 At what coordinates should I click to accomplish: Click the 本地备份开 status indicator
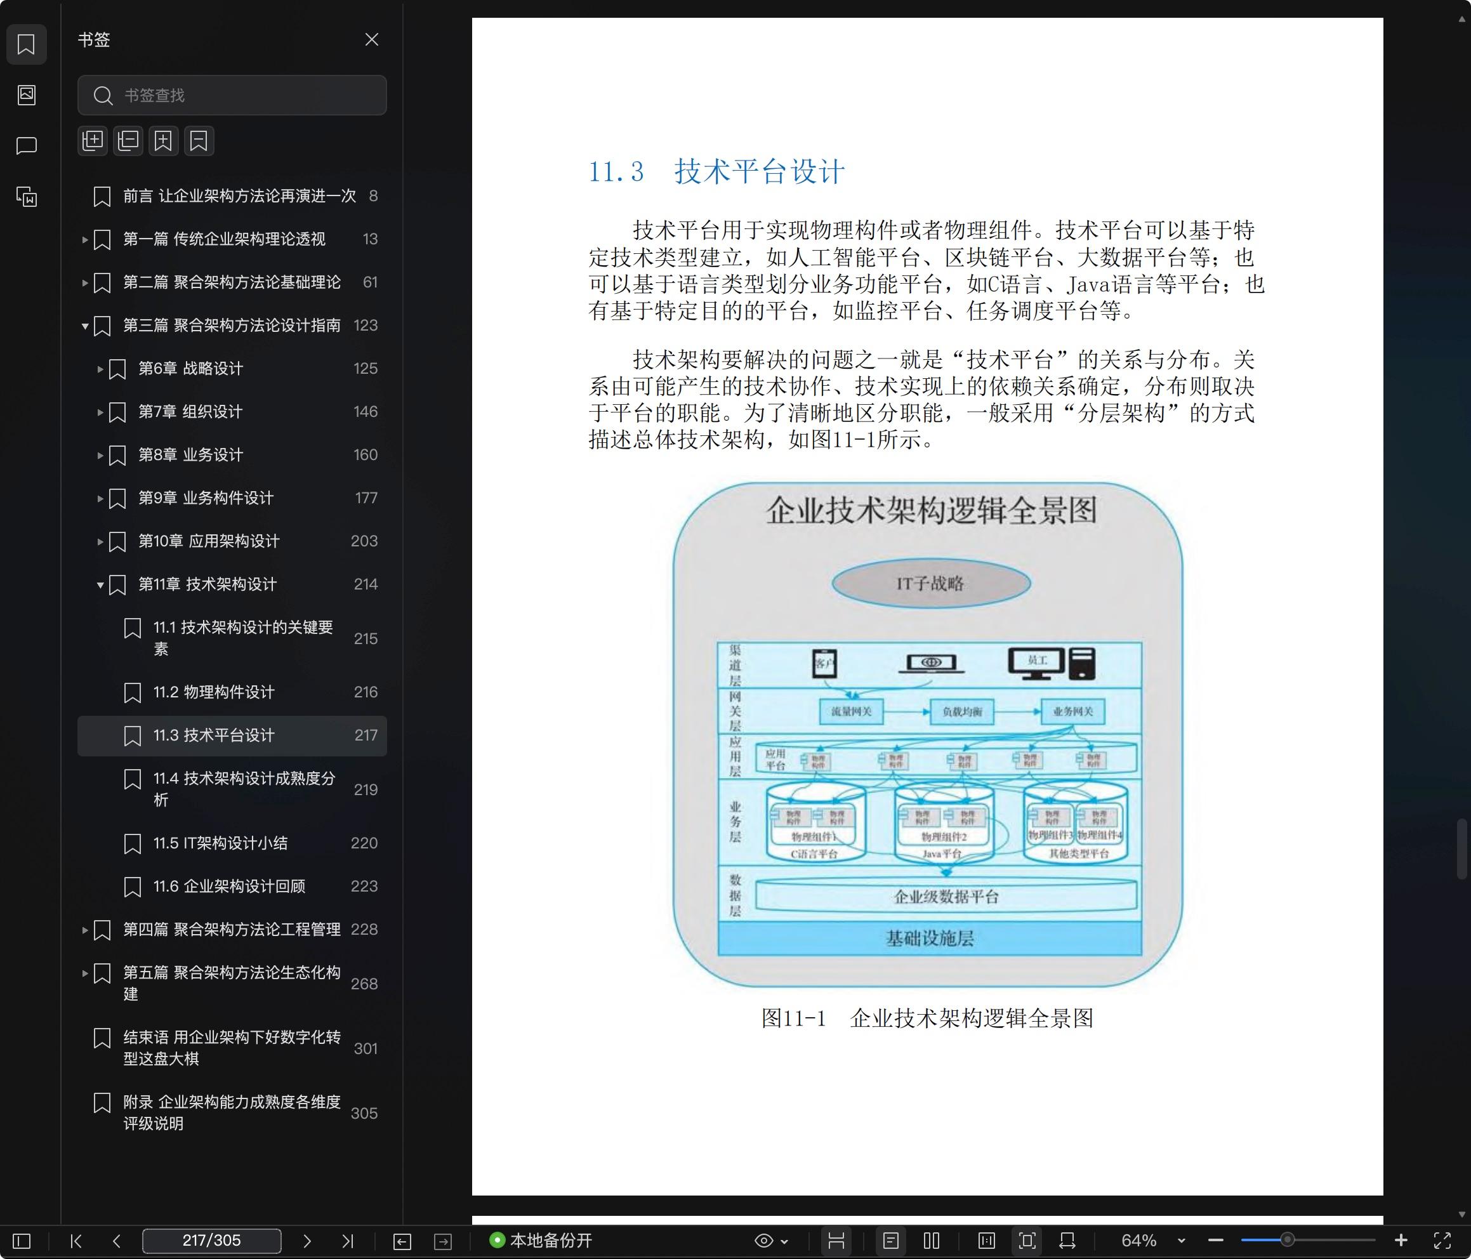click(x=541, y=1241)
